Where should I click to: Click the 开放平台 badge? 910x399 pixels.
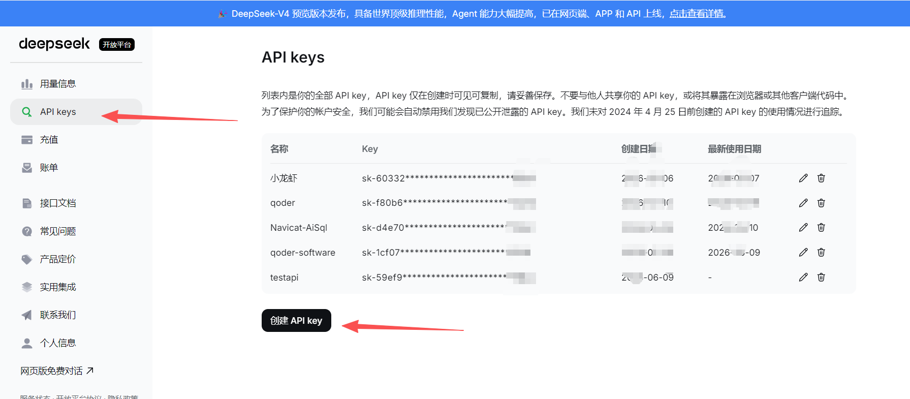[117, 45]
